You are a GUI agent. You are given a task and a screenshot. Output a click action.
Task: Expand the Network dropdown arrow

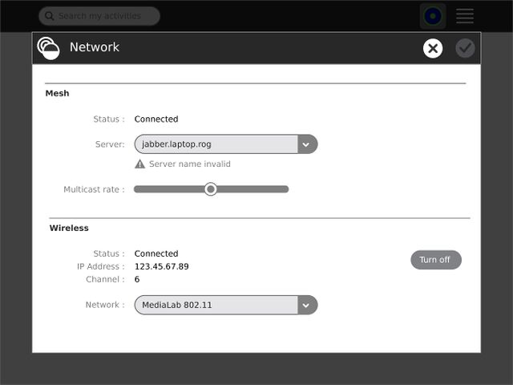click(x=307, y=305)
